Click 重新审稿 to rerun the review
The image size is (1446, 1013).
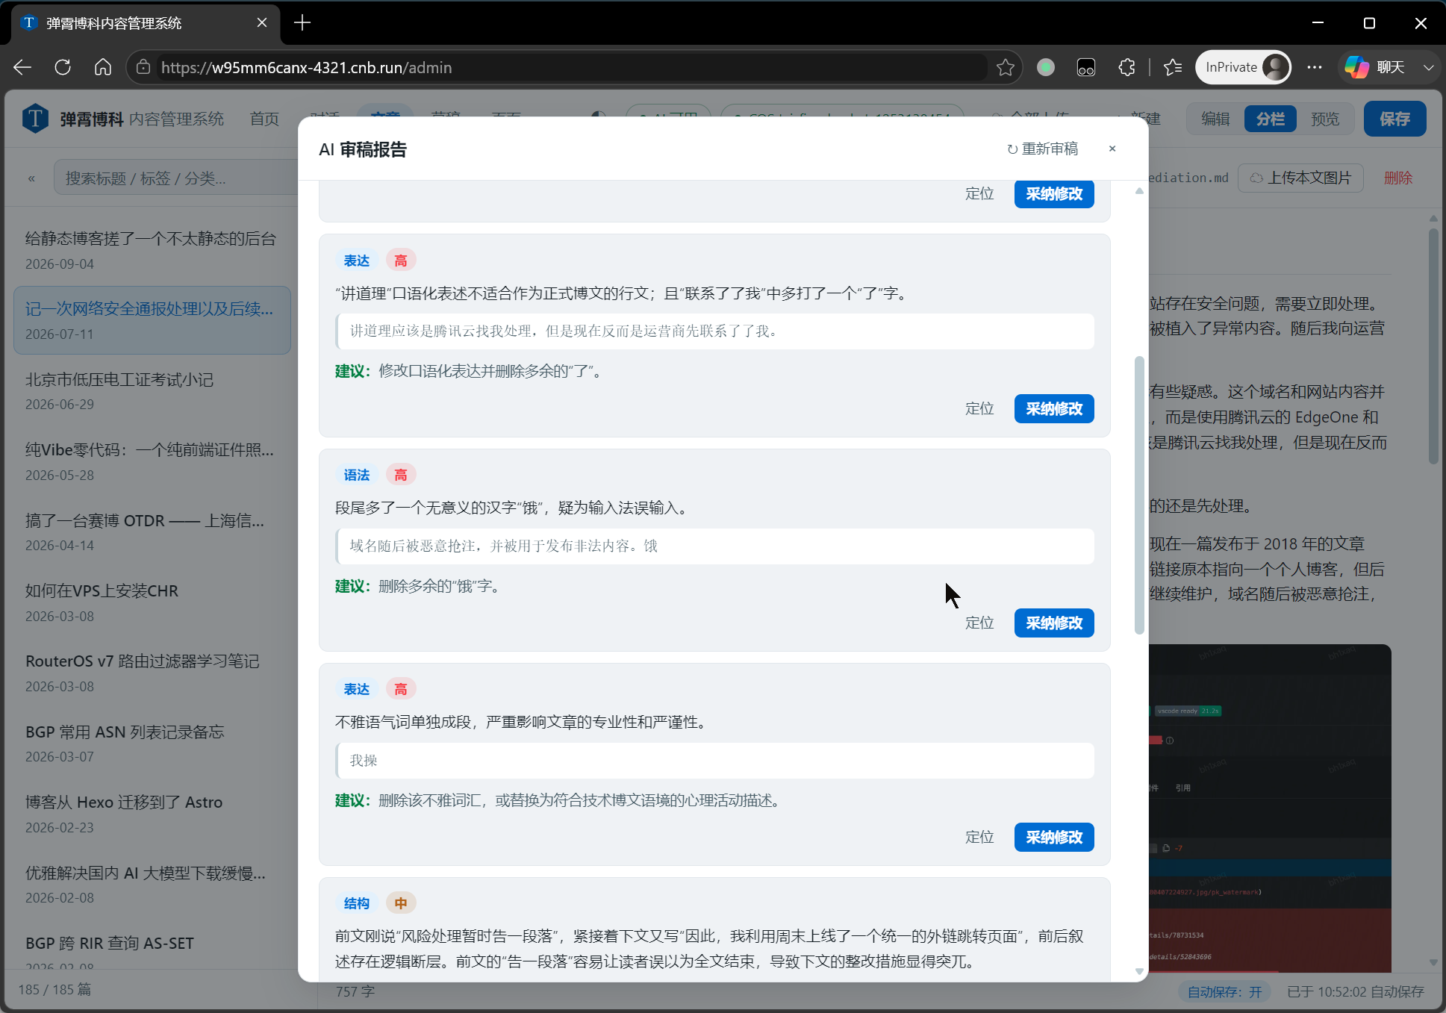click(x=1042, y=149)
